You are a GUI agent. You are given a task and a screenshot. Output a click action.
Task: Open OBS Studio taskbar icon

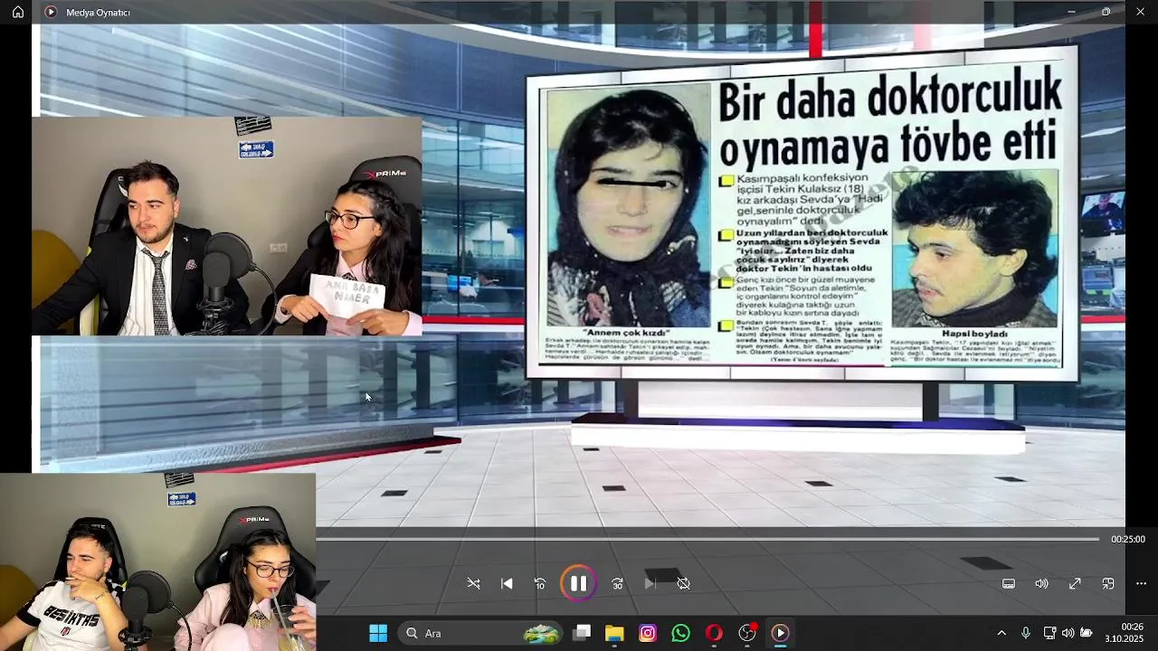[747, 633]
